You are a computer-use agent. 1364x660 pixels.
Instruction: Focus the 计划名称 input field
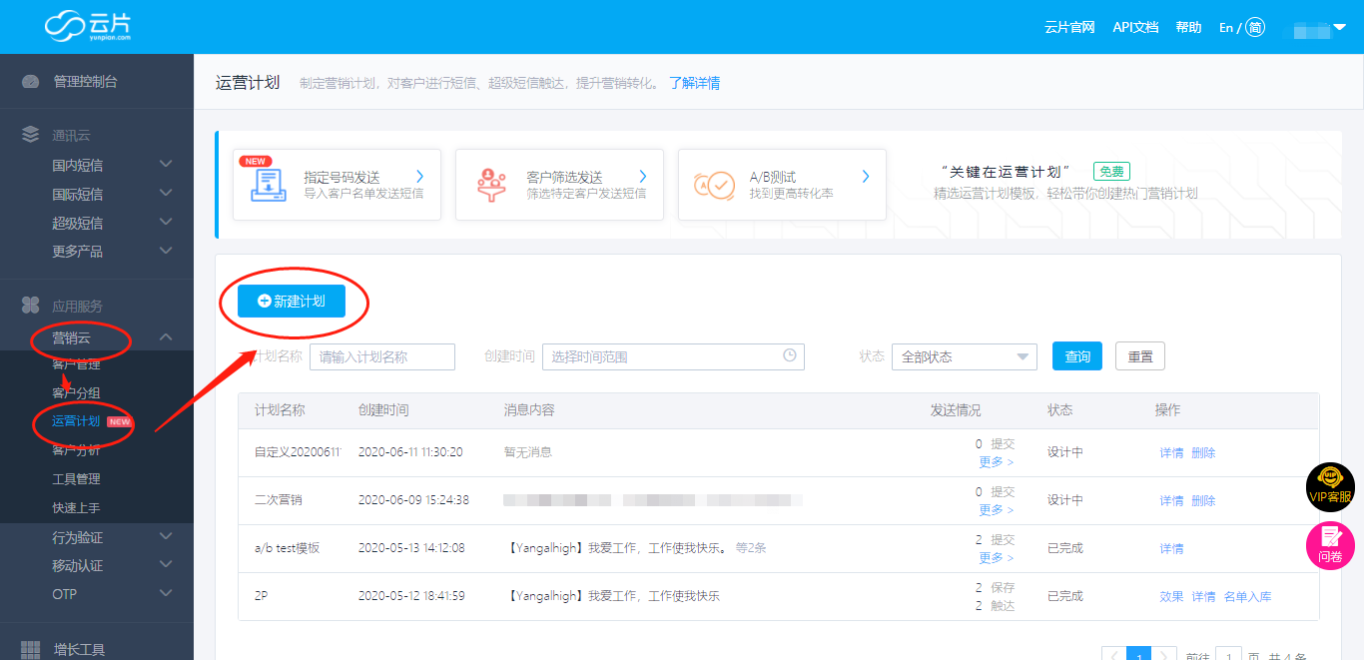[382, 356]
